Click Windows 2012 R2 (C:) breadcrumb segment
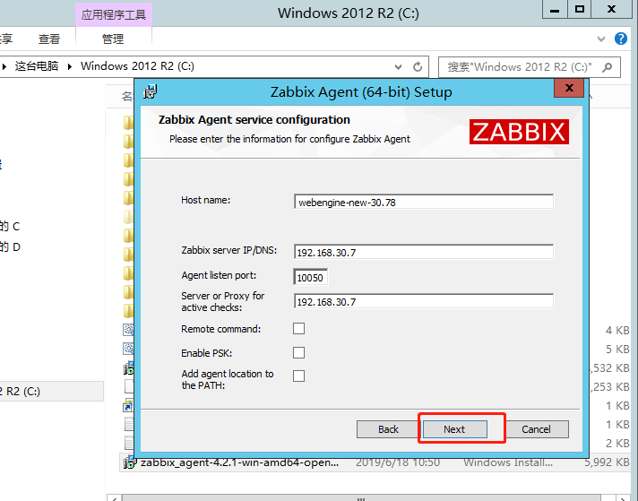The height and width of the screenshot is (501, 638). coord(137,66)
